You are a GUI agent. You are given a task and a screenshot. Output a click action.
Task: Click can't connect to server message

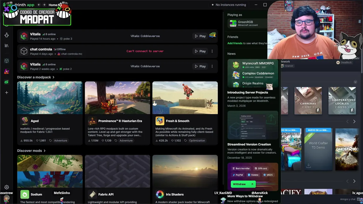(x=145, y=51)
